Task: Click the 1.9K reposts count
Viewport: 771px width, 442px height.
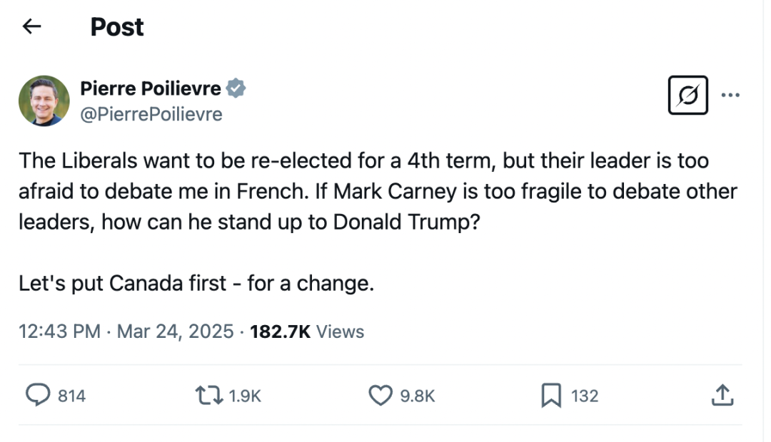Action: (x=246, y=396)
